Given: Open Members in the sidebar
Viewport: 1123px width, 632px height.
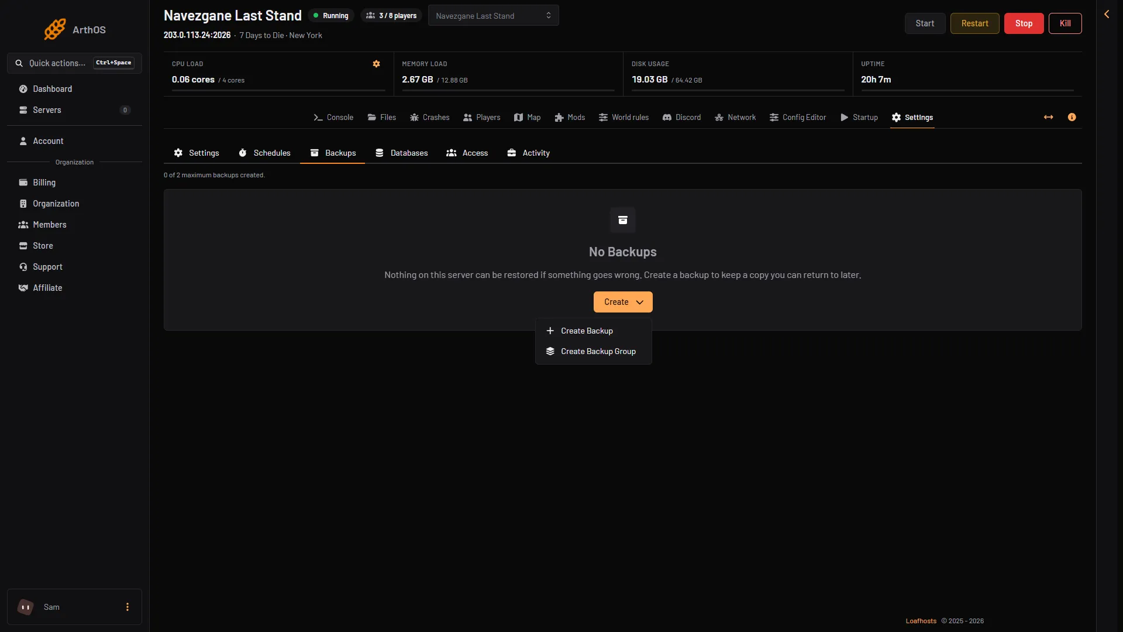Looking at the screenshot, I should [74, 225].
